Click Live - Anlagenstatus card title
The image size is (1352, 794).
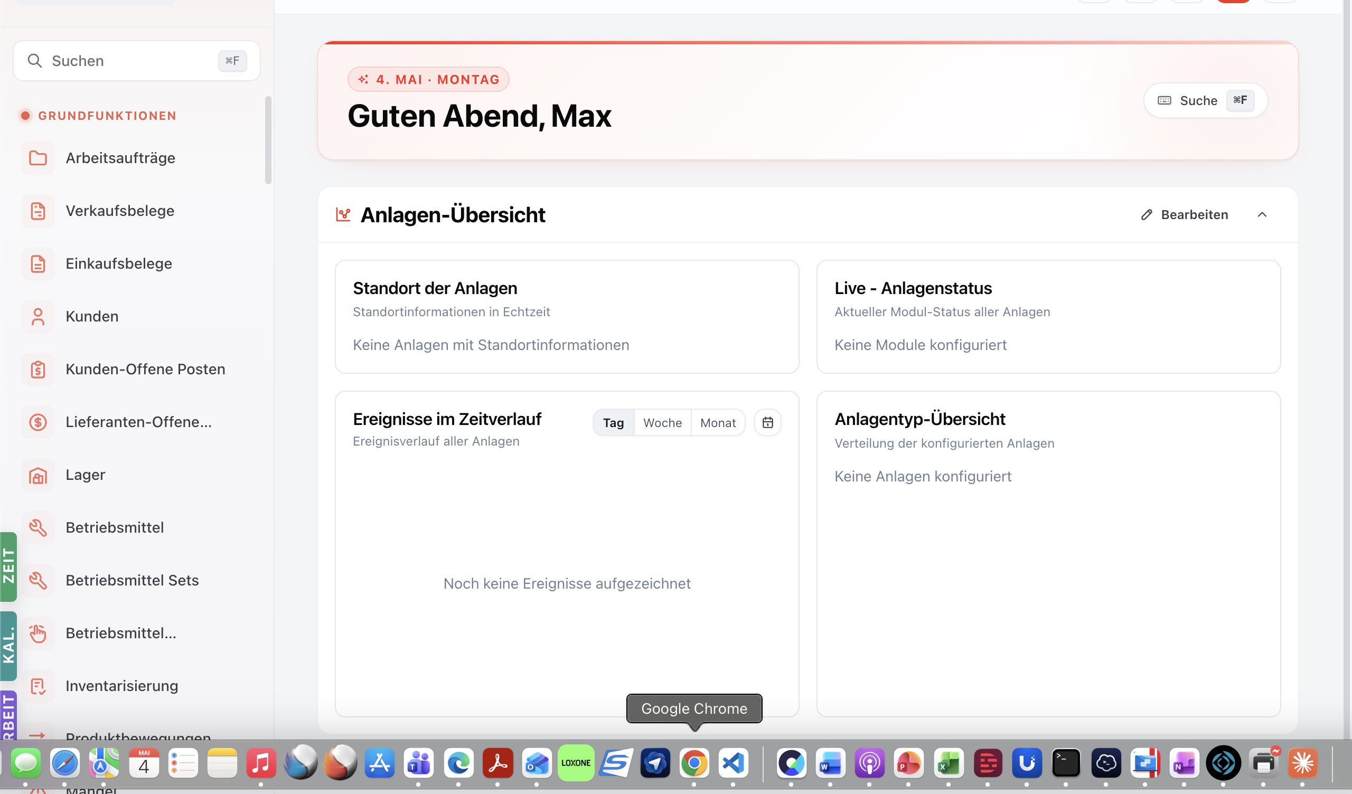(x=913, y=288)
